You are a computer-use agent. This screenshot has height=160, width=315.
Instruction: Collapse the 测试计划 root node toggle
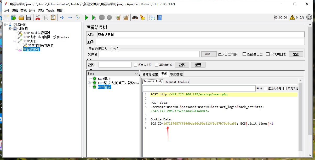pos(5,24)
